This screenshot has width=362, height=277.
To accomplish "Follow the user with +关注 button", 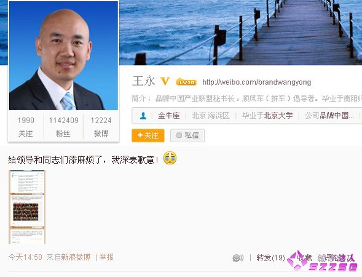I will click(148, 135).
